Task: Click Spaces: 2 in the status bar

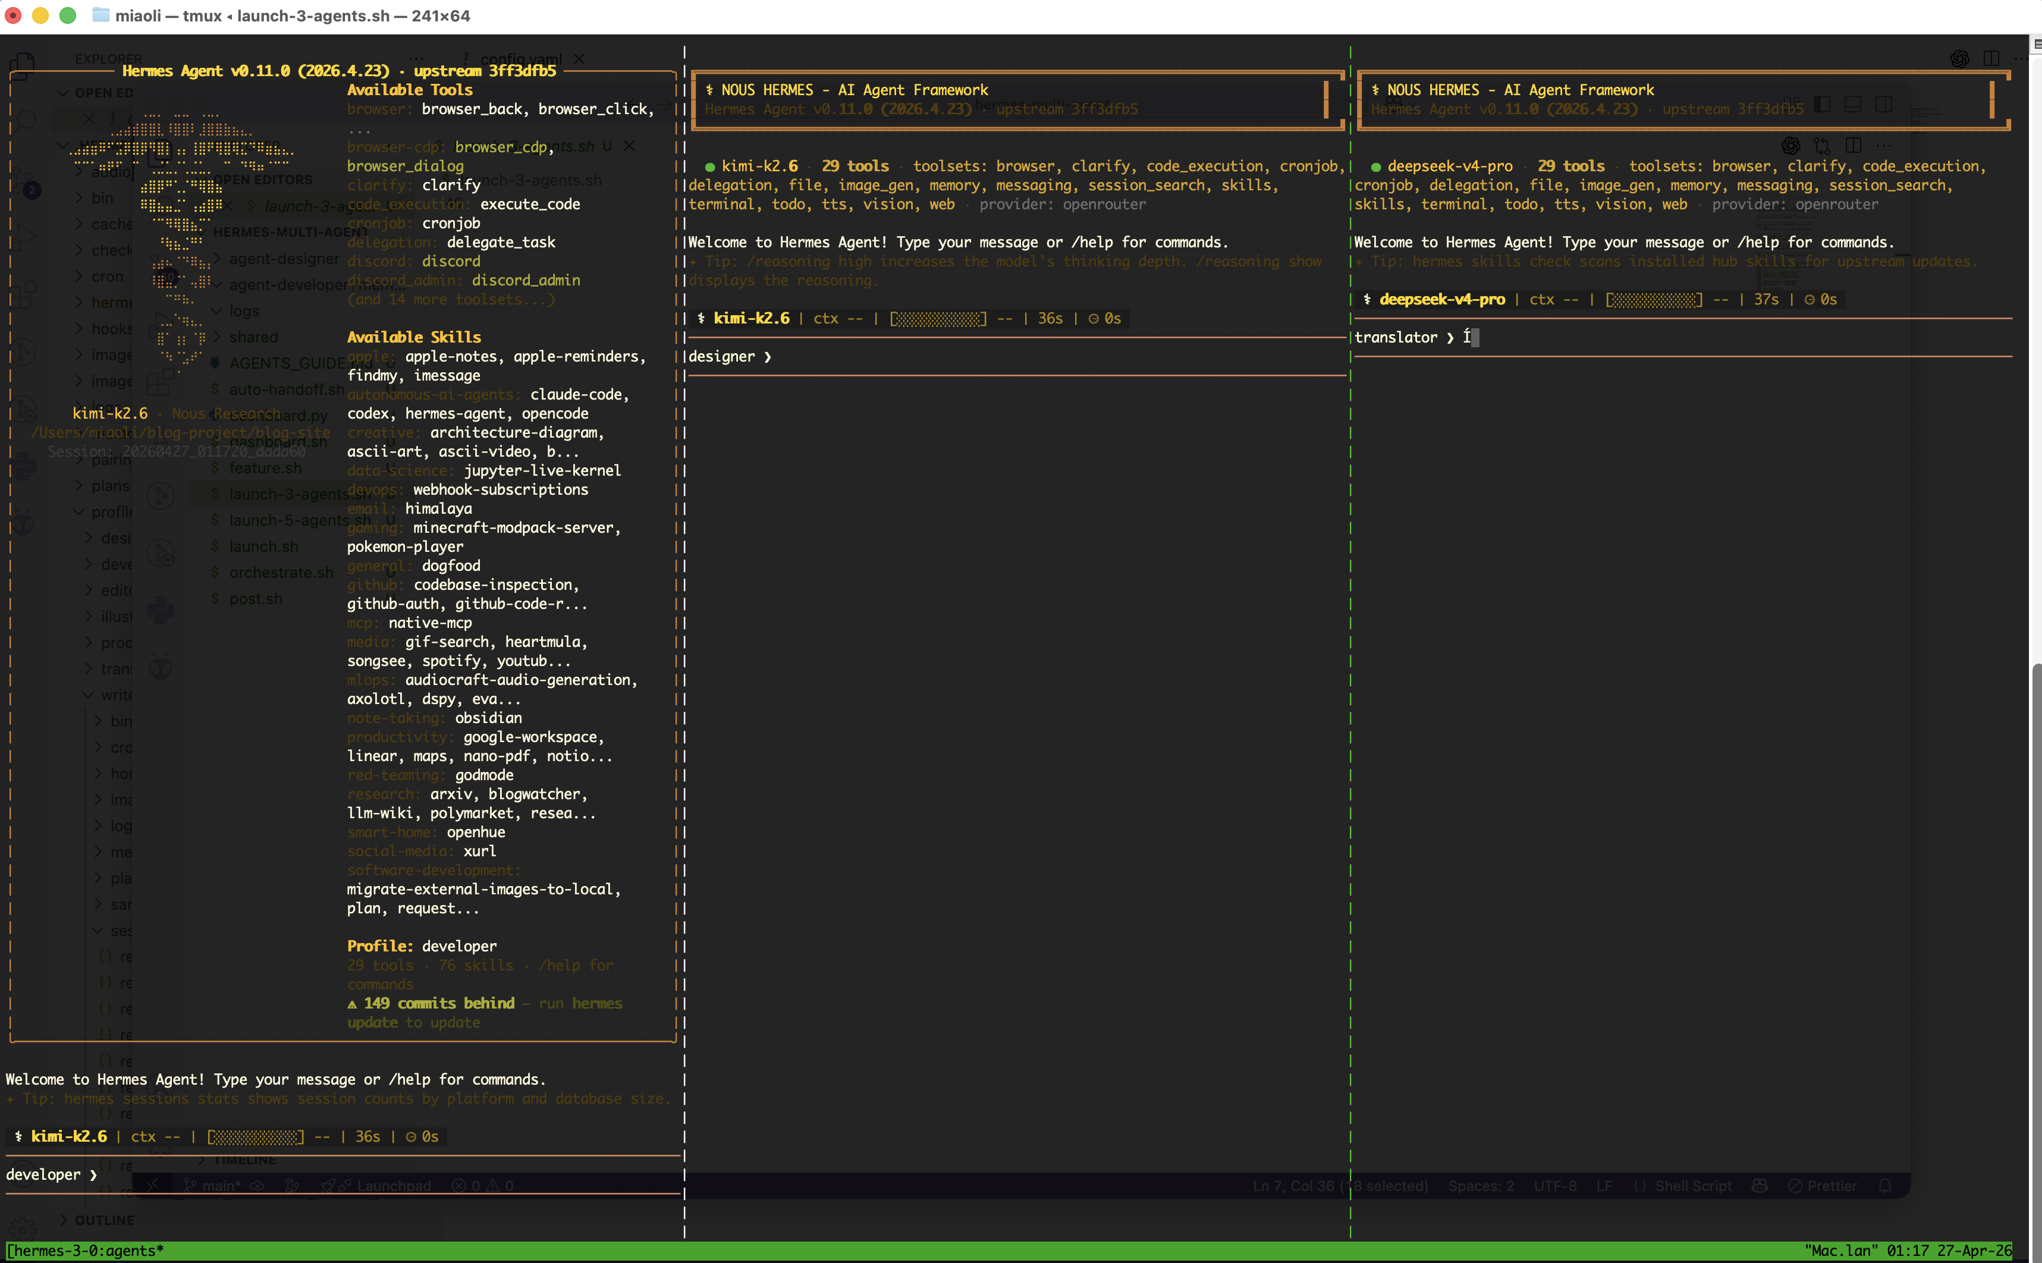Action: tap(1481, 1186)
